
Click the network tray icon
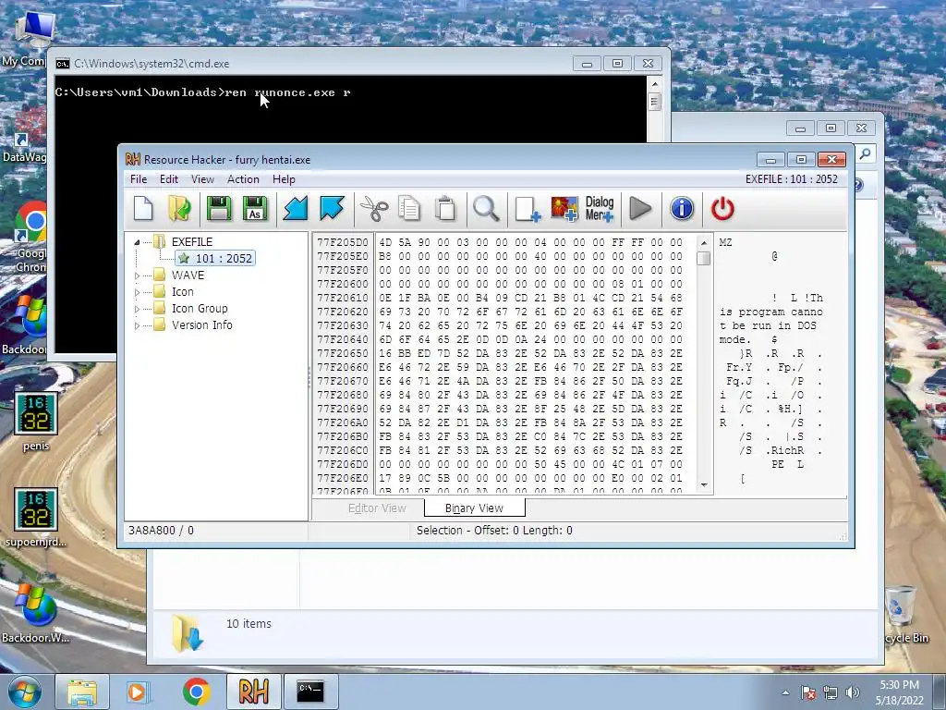[831, 692]
